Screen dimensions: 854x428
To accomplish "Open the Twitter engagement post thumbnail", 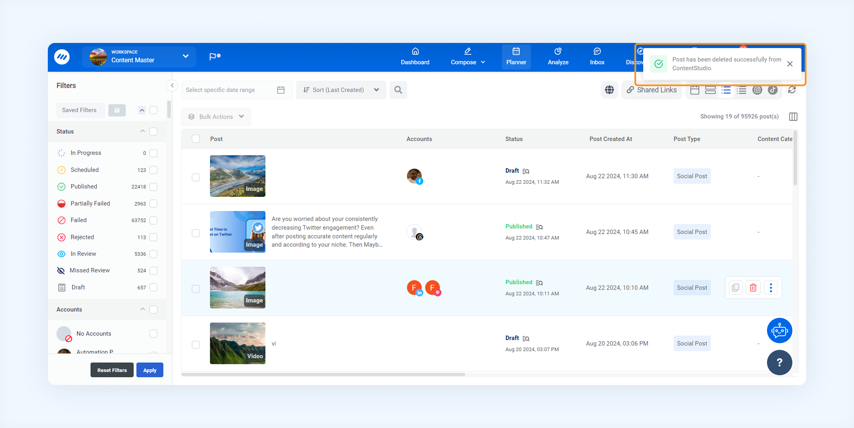I will pos(237,232).
